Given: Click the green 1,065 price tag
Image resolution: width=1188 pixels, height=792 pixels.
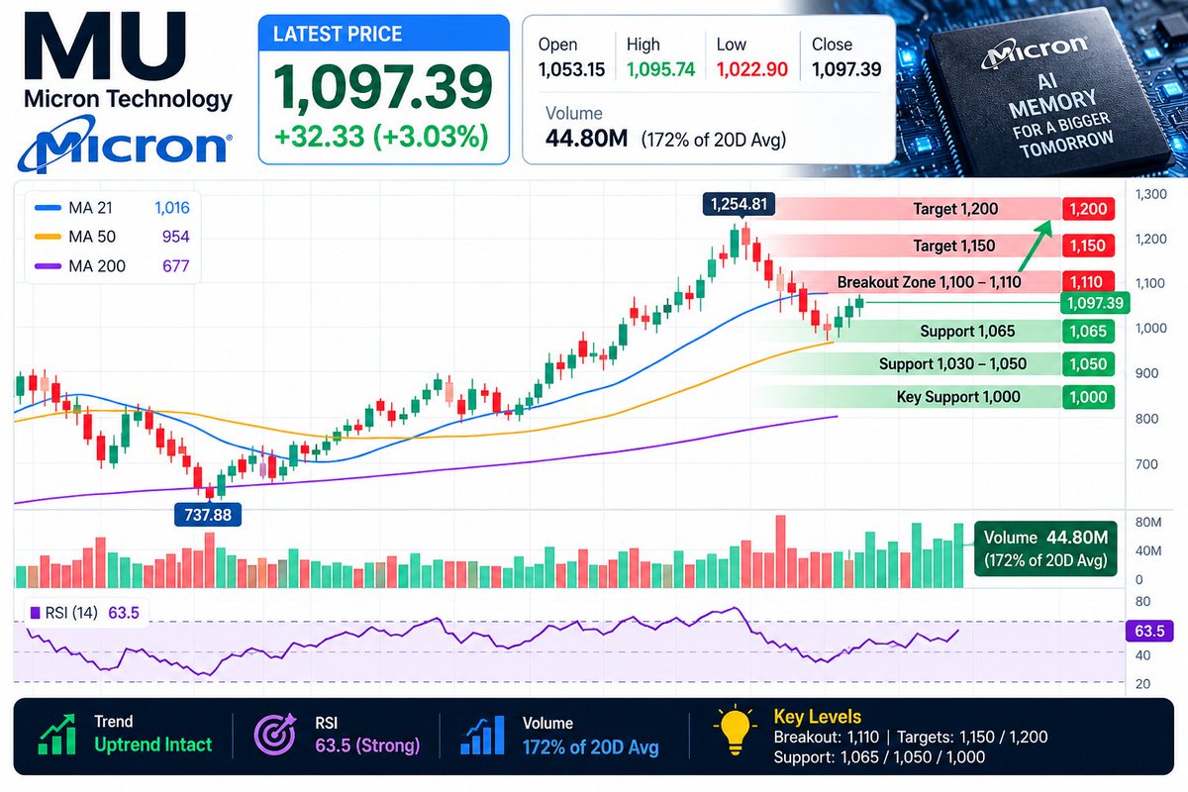Looking at the screenshot, I should 1088,332.
